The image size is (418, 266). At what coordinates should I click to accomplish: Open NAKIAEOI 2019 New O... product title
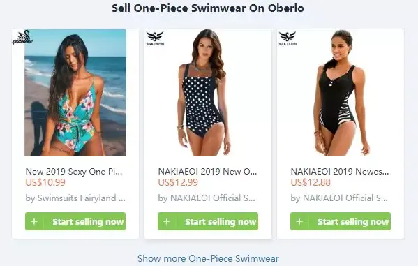tap(207, 172)
